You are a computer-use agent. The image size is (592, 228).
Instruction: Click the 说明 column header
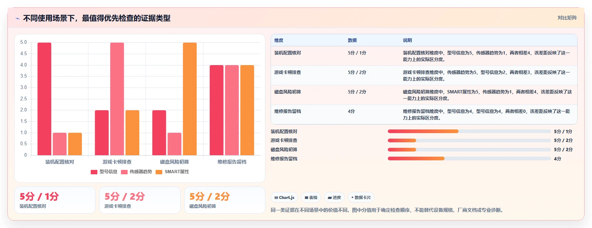407,40
